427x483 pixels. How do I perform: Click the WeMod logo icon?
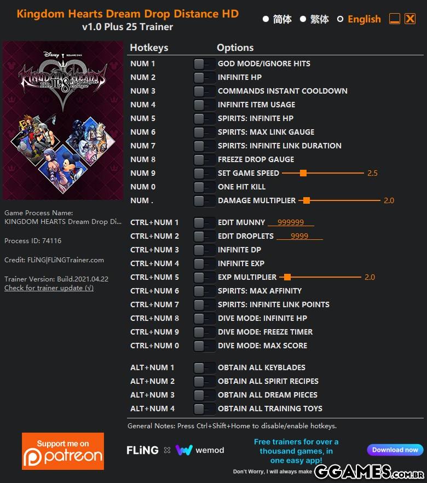pyautogui.click(x=184, y=450)
